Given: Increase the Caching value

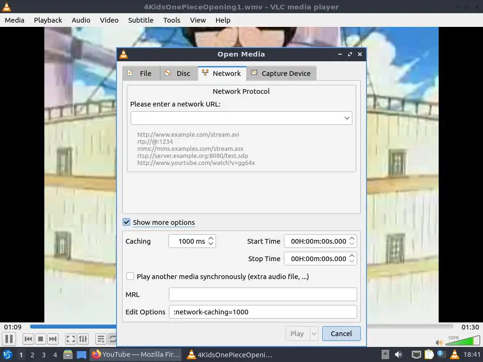Looking at the screenshot, I should 211,238.
